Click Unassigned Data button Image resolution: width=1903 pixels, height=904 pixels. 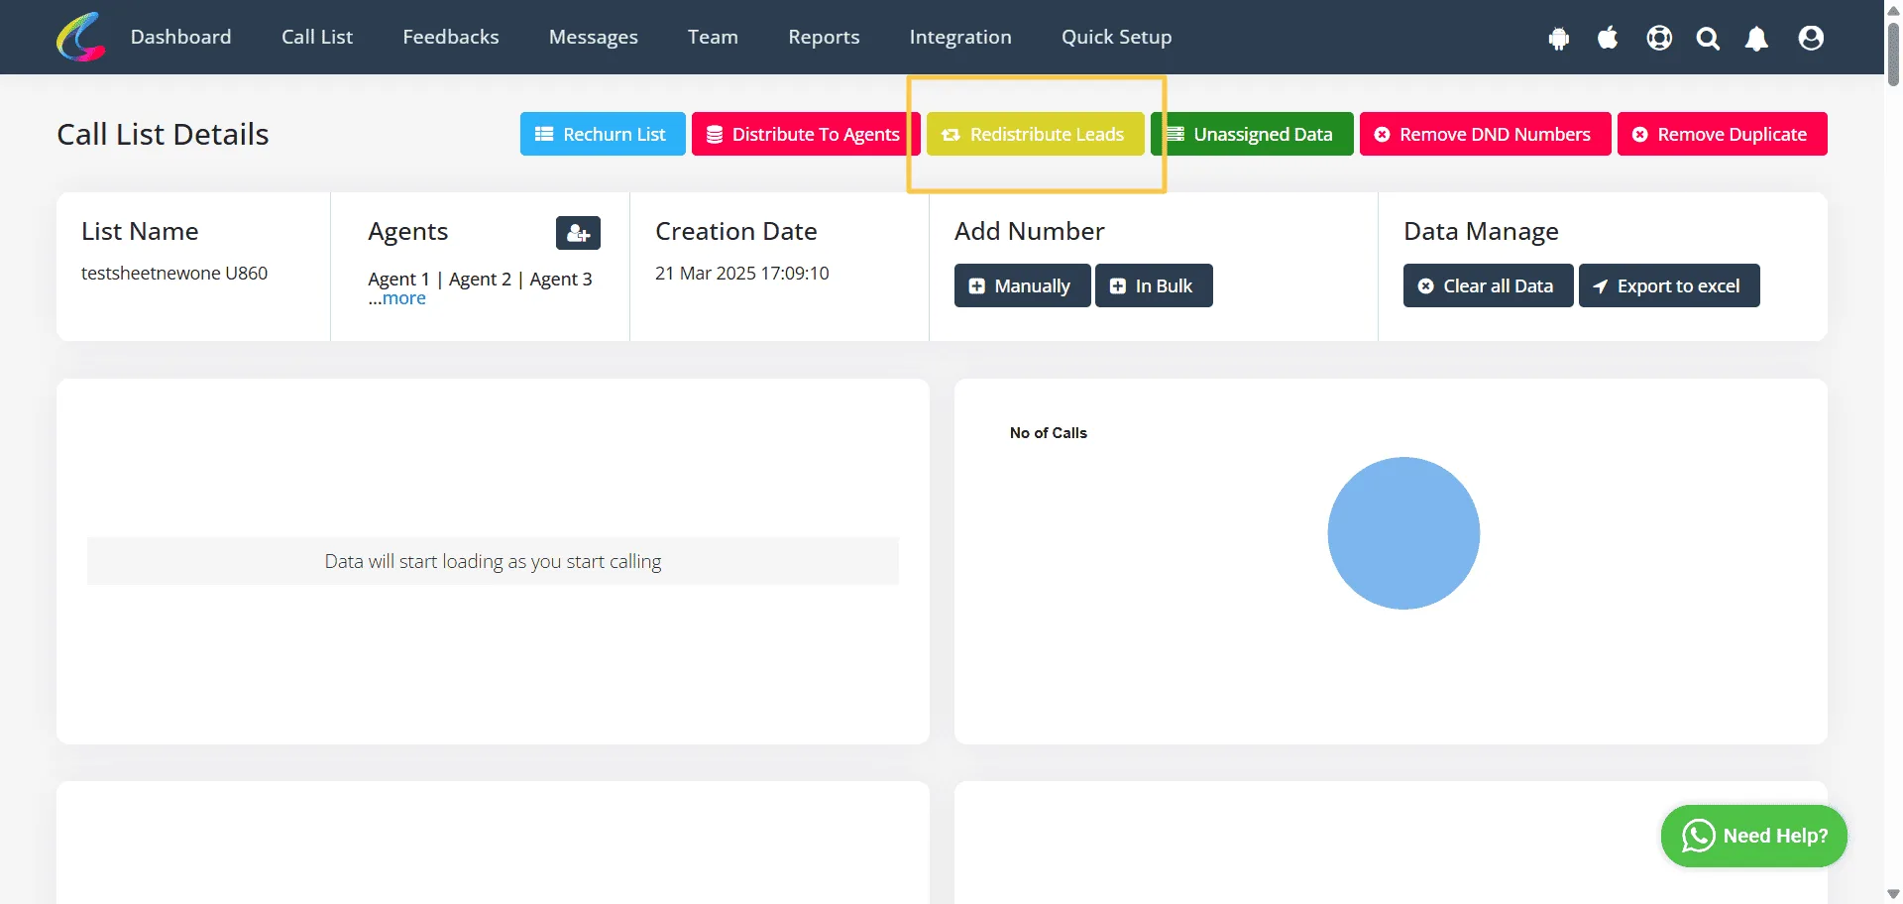(1252, 134)
